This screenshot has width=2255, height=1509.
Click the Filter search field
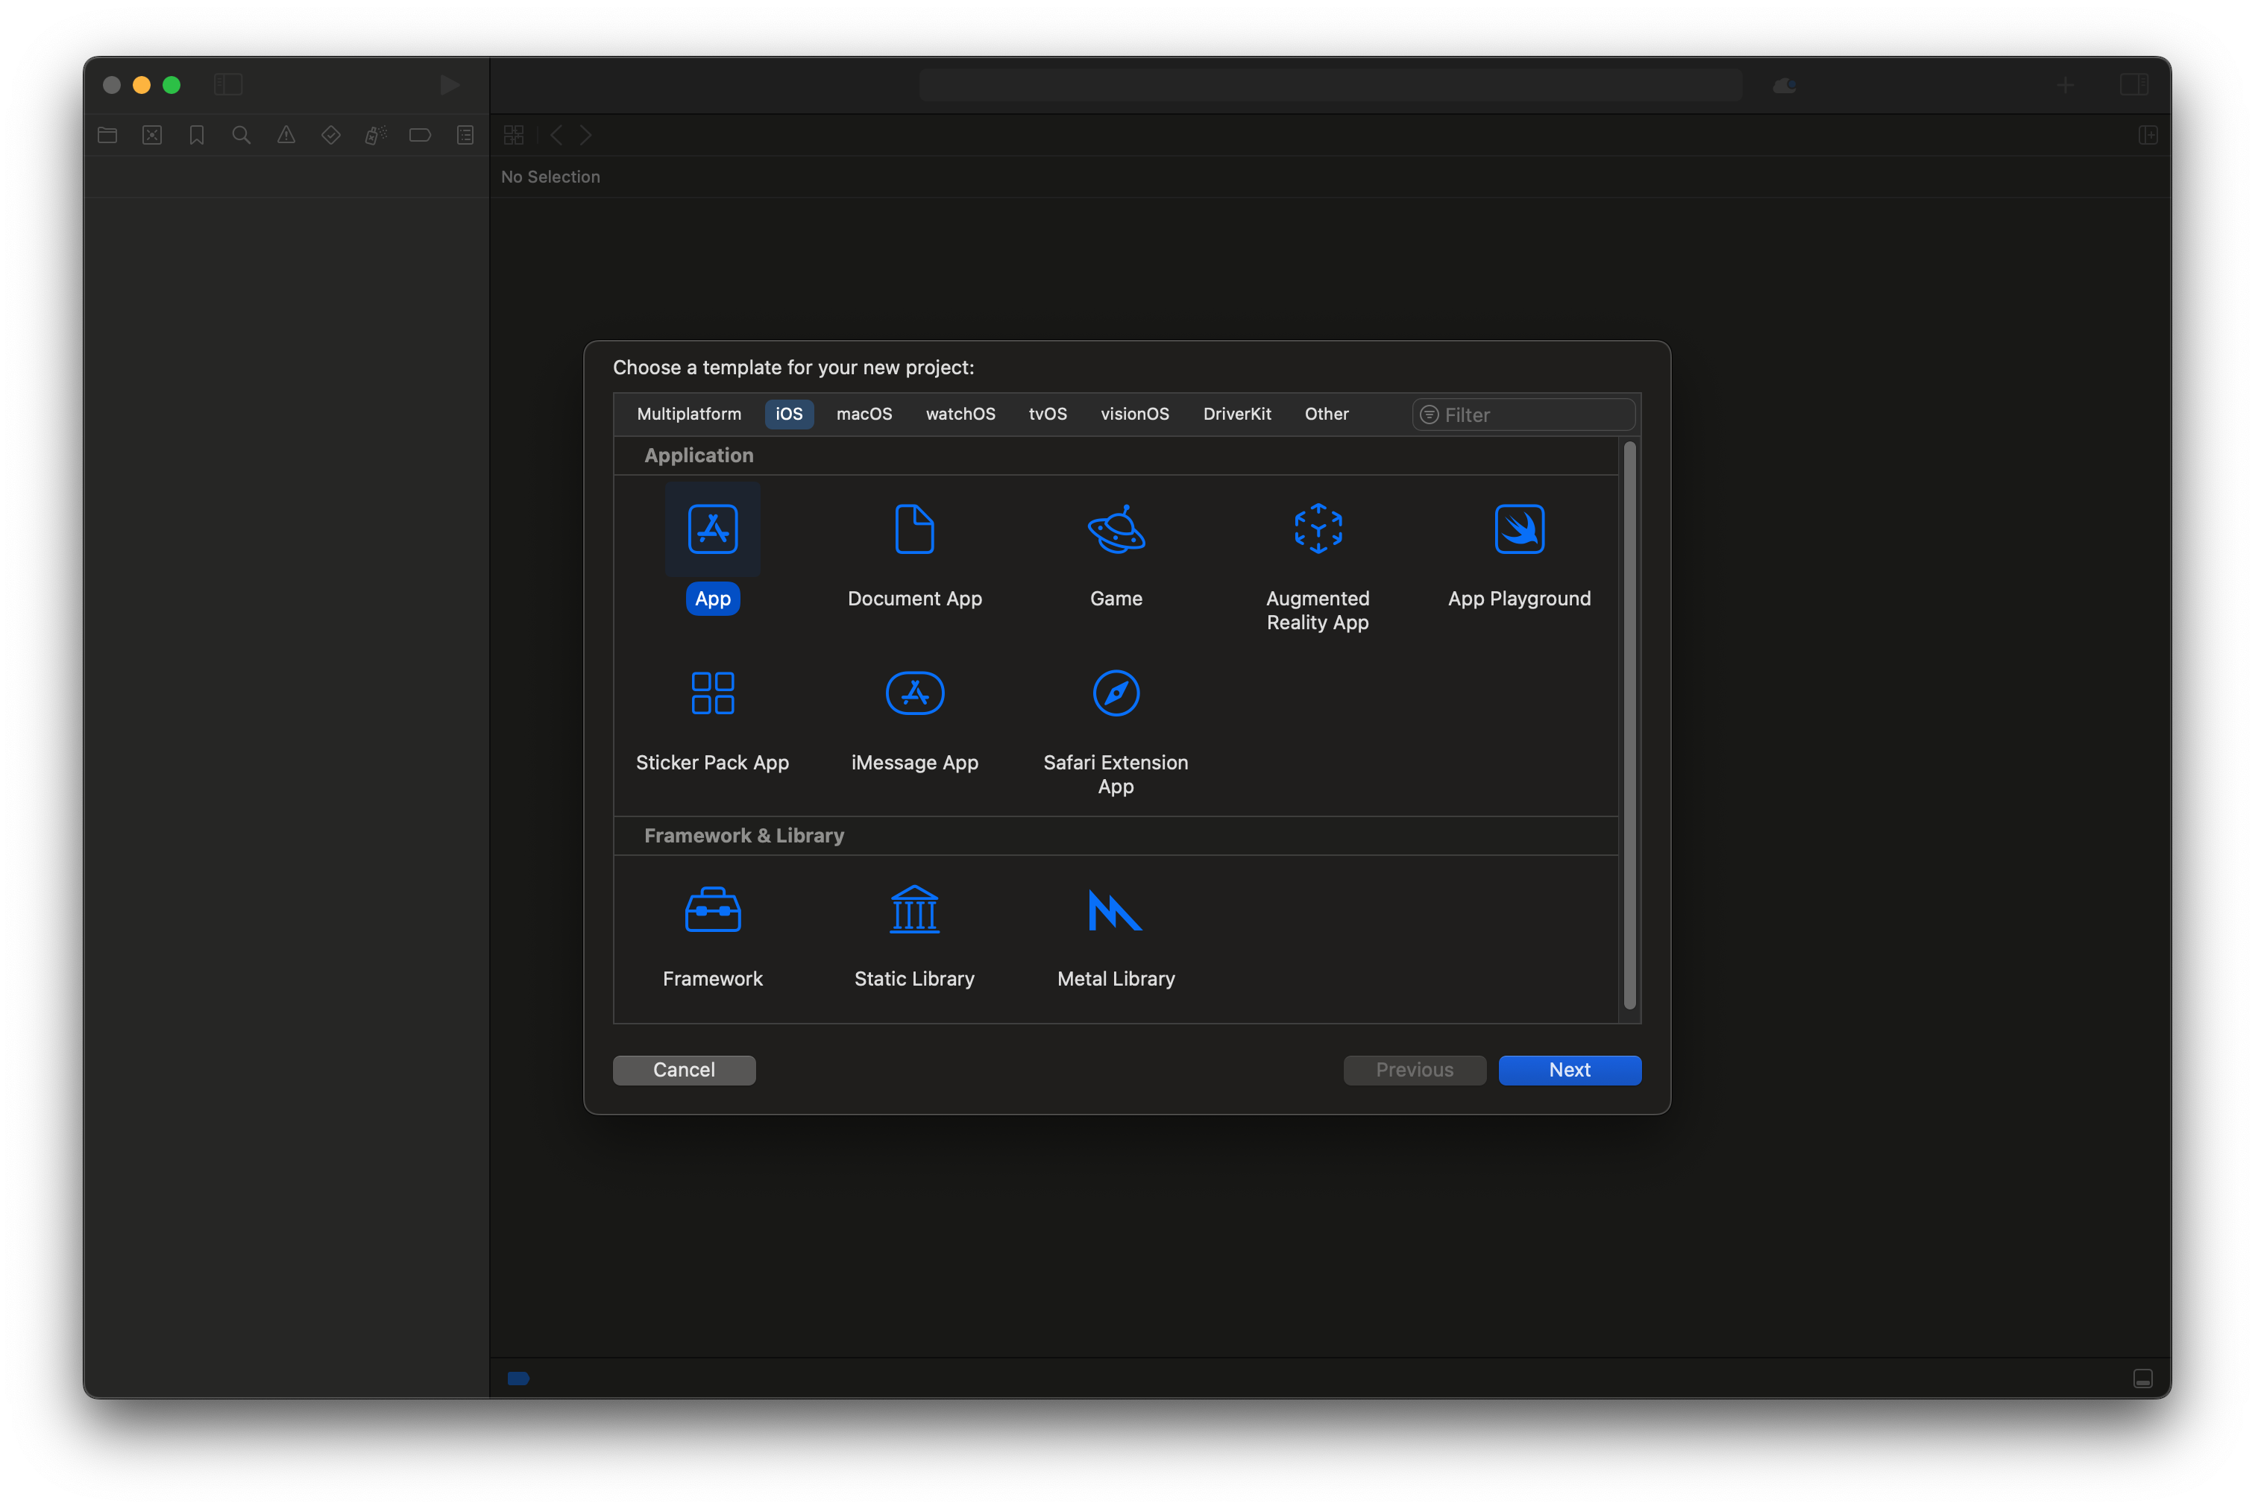(1523, 415)
